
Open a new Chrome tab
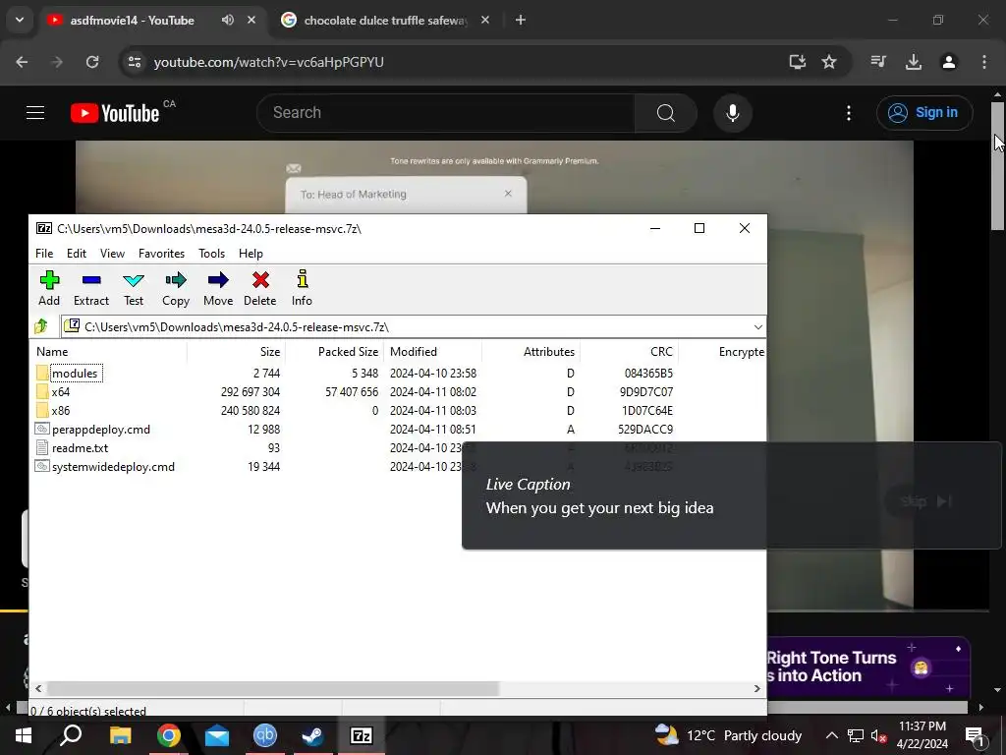click(x=521, y=21)
